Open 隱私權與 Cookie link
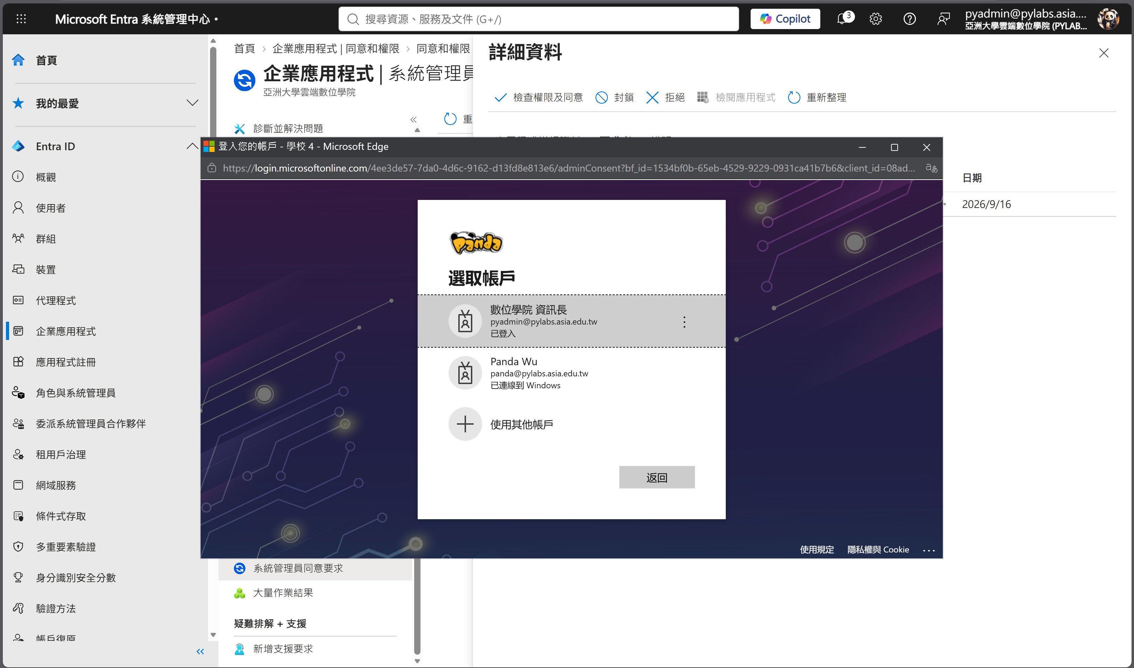 pos(878,550)
